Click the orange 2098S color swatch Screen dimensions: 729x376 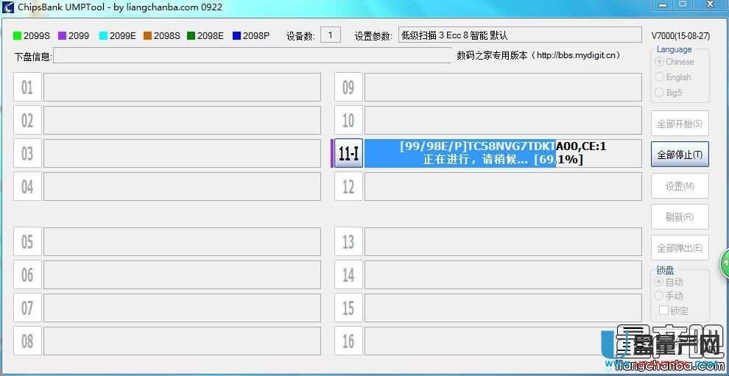tap(147, 35)
